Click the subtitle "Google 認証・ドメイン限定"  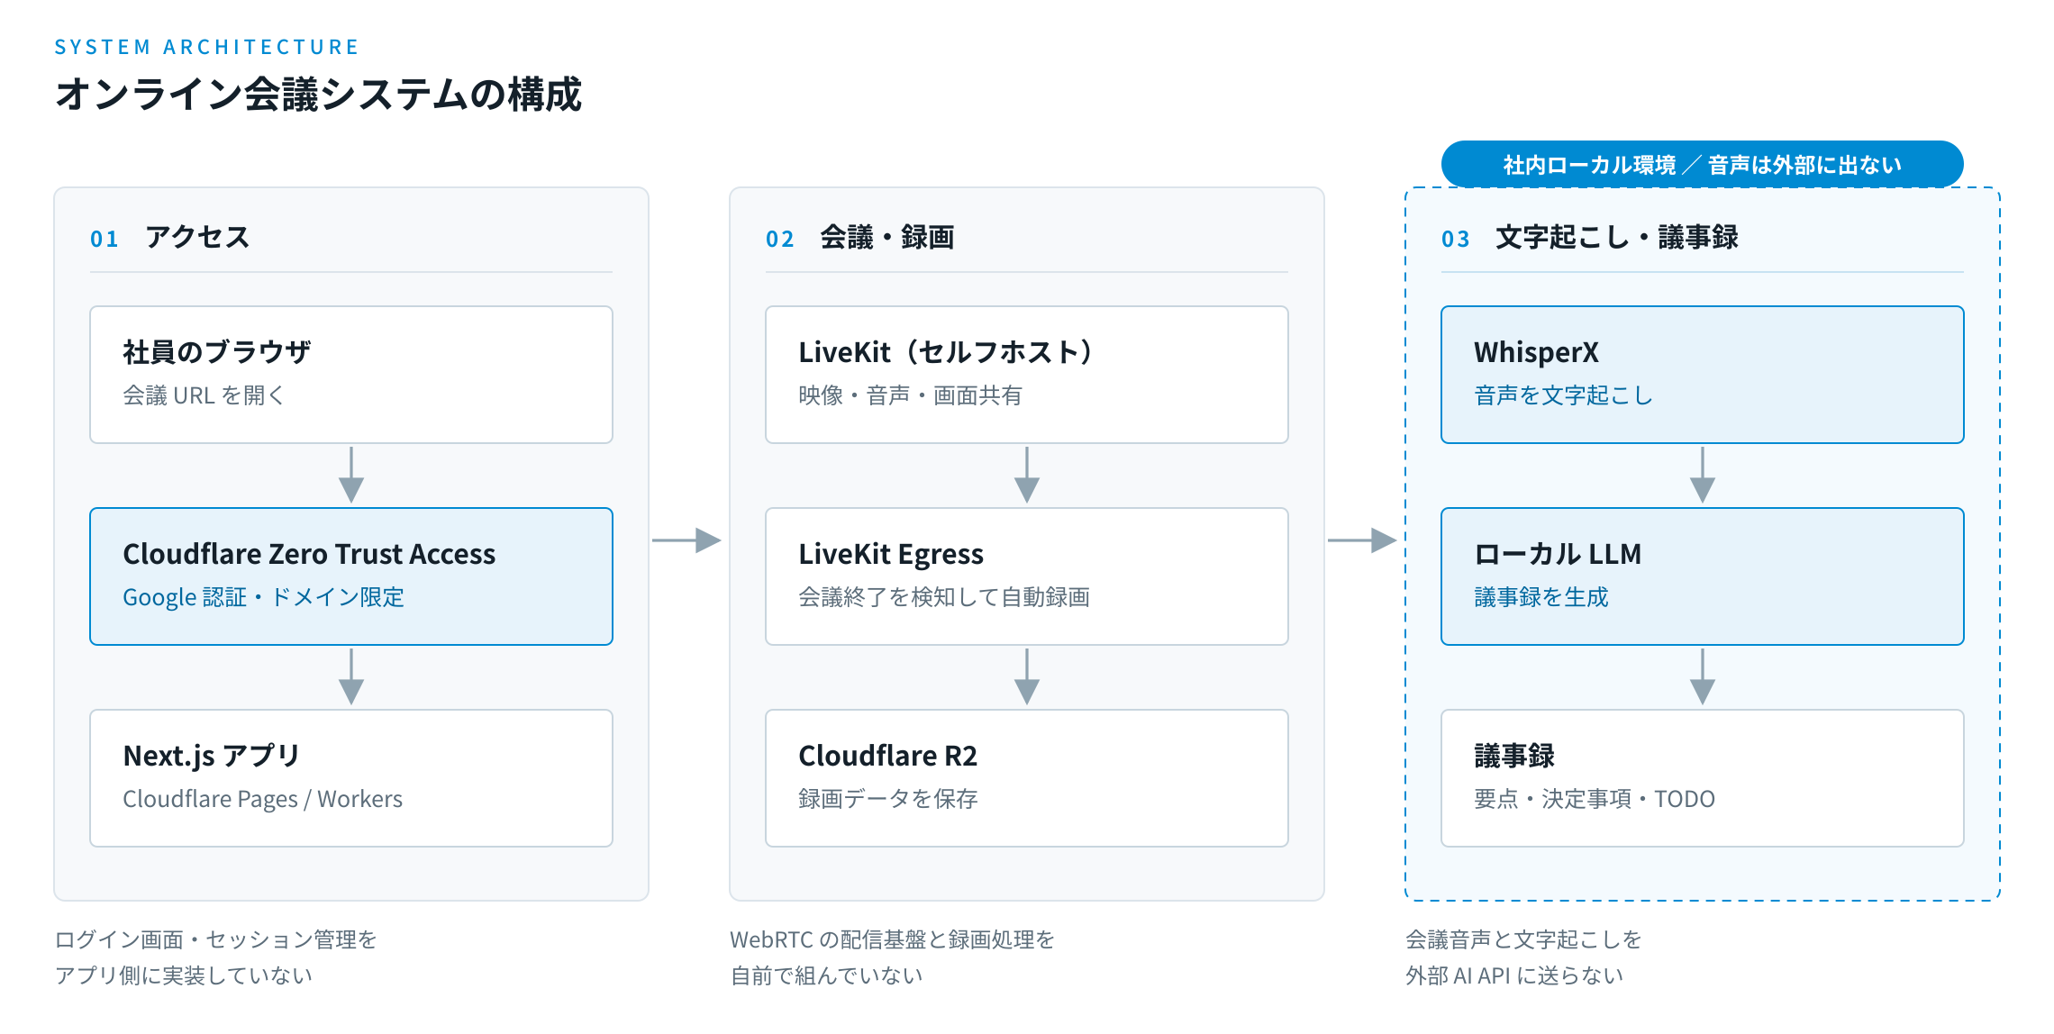point(263,597)
